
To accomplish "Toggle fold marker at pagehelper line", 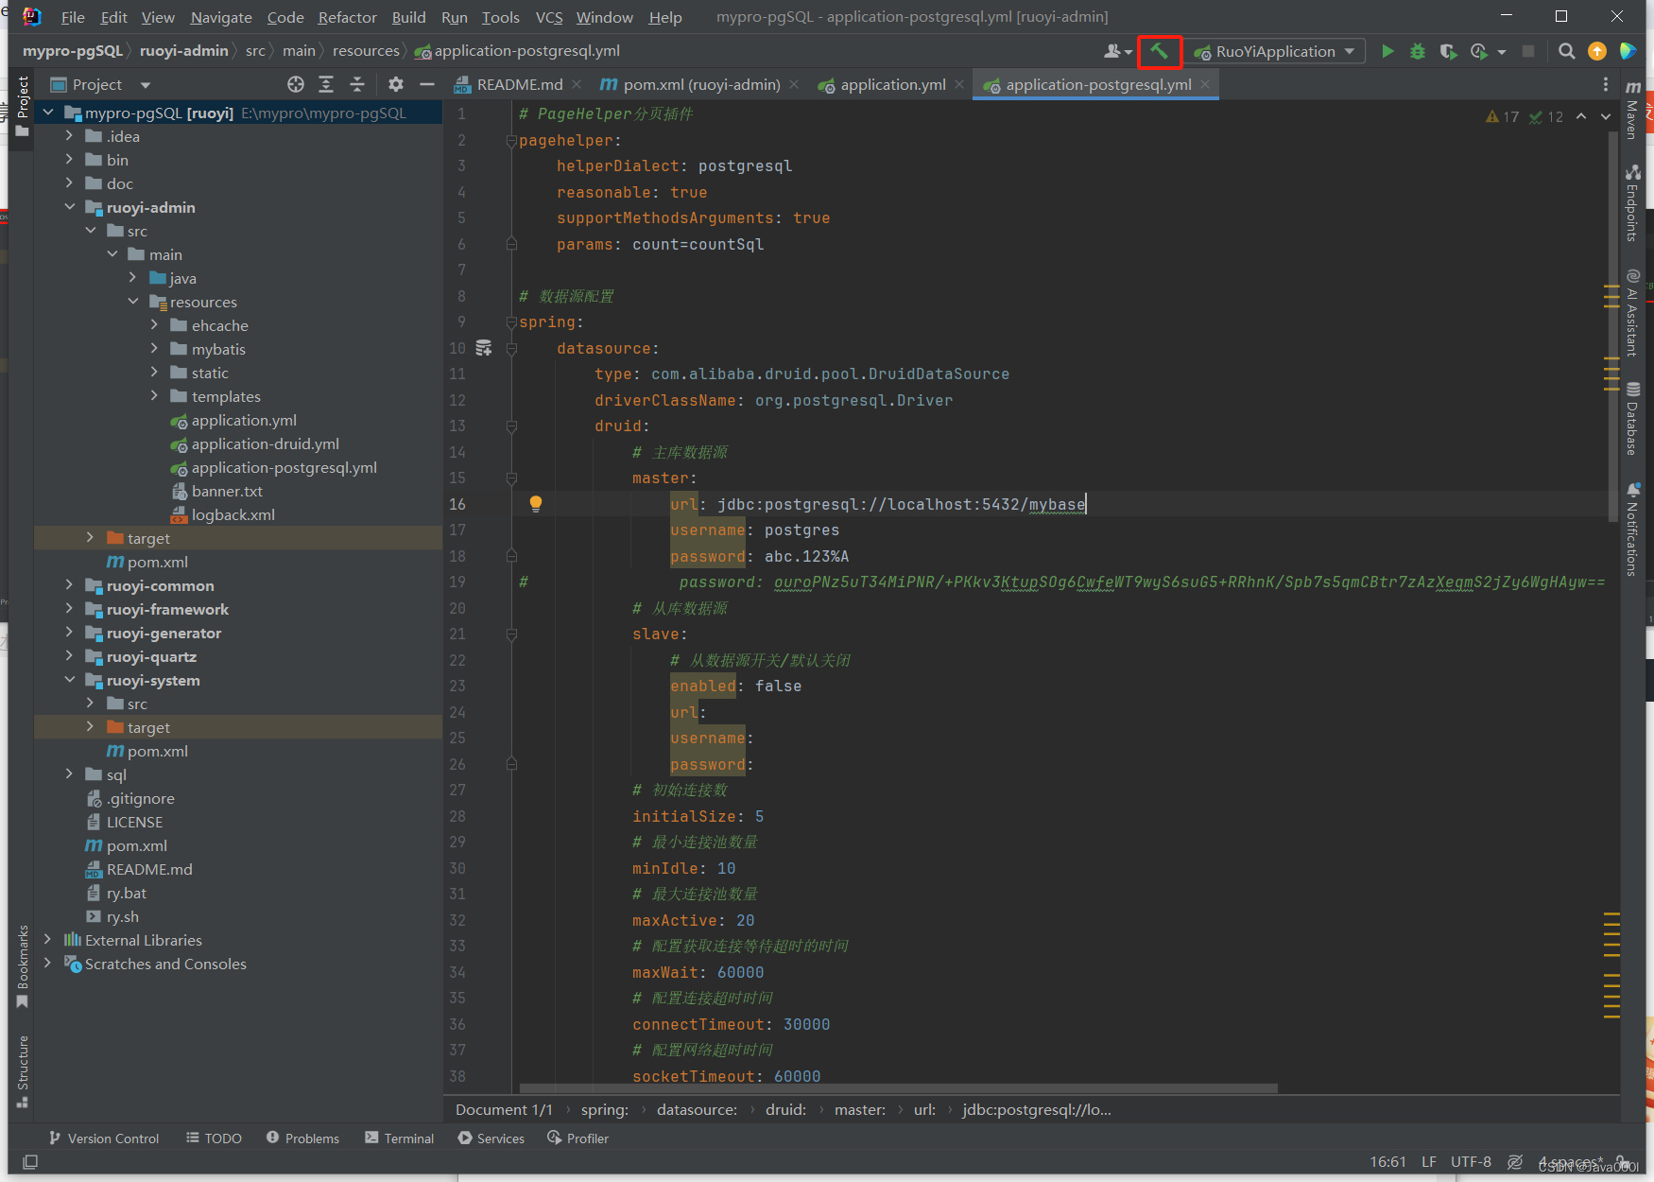I will click(x=511, y=140).
